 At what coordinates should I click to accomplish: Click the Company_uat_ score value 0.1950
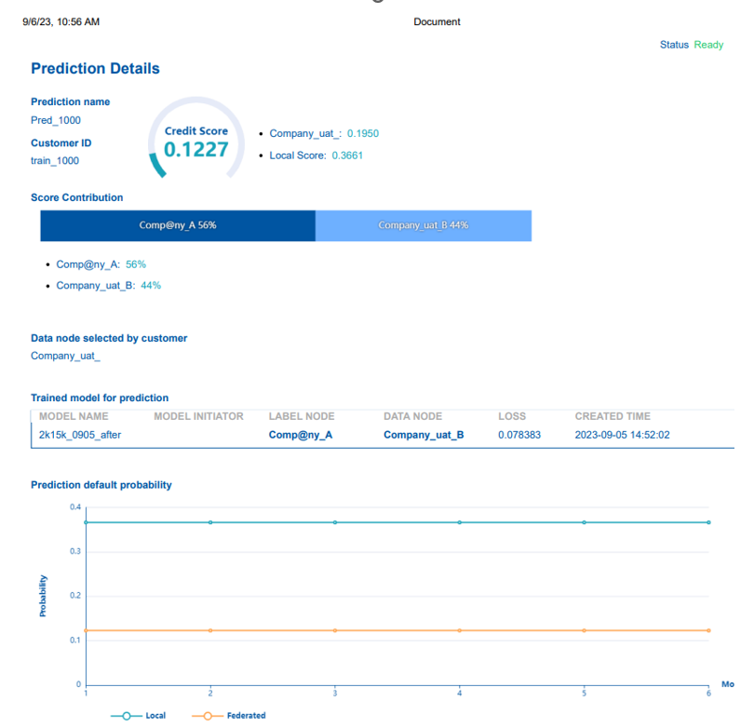(x=363, y=133)
